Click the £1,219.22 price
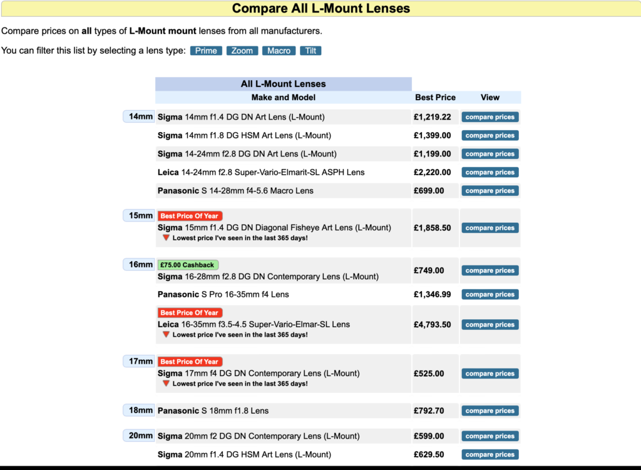Image resolution: width=641 pixels, height=470 pixels. point(433,117)
